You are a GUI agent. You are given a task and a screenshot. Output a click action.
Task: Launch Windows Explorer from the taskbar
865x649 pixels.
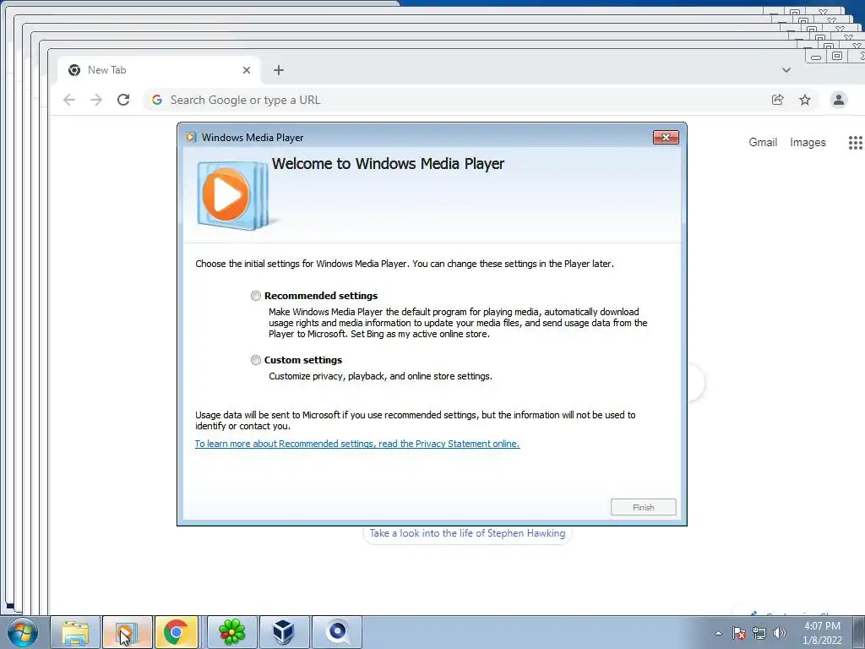(x=75, y=632)
